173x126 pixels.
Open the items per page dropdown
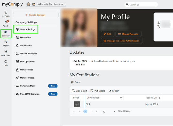tap(109, 111)
